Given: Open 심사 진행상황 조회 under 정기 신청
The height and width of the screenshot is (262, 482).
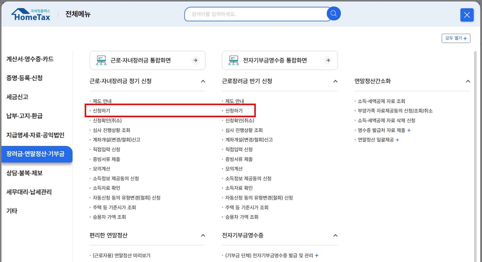Looking at the screenshot, I should [112, 130].
